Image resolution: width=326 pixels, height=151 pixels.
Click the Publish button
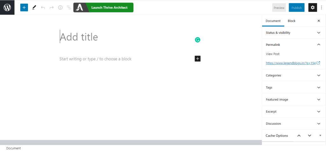click(296, 8)
